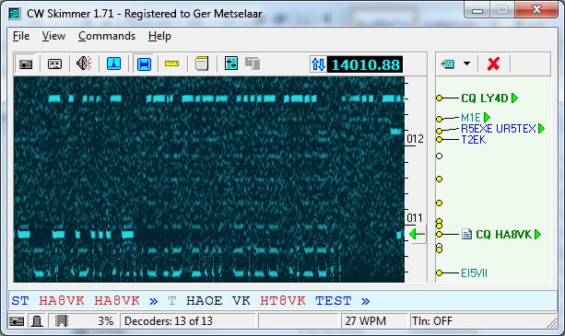Click the 012 frequency scale label

pyautogui.click(x=415, y=139)
